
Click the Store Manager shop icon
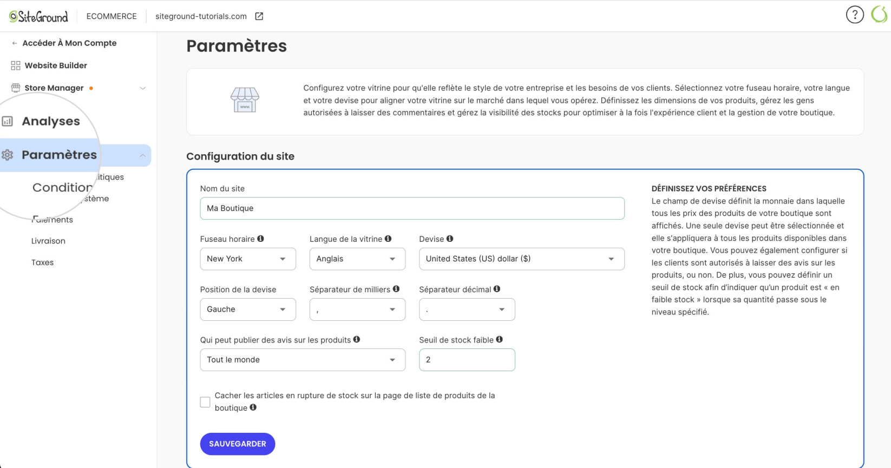pyautogui.click(x=16, y=88)
